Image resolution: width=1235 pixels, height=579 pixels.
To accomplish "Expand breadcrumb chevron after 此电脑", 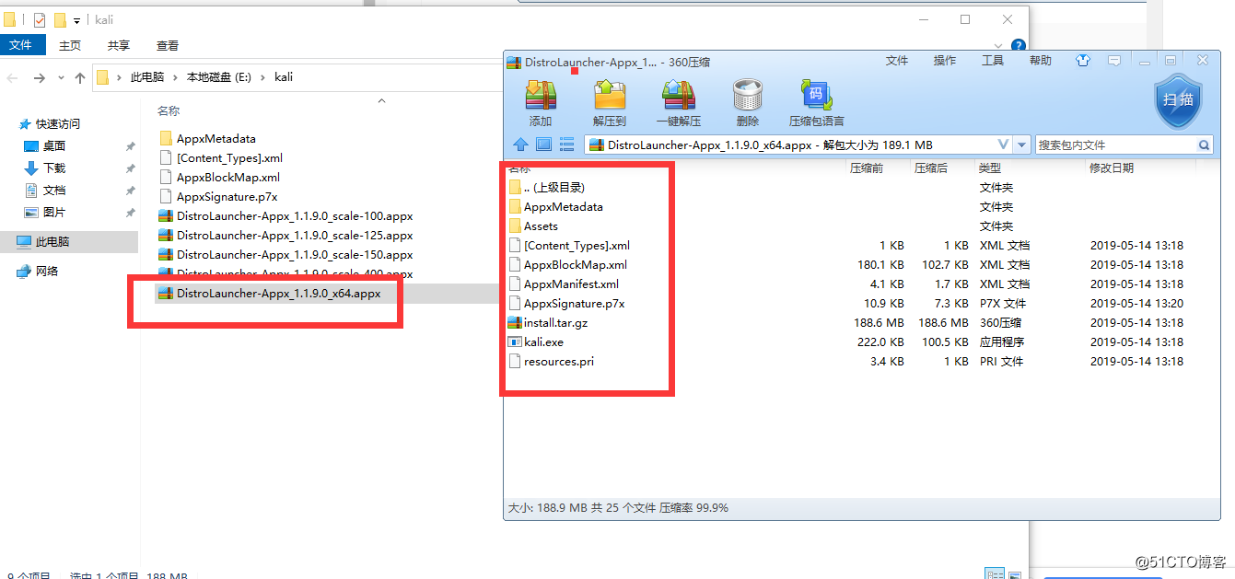I will coord(175,77).
